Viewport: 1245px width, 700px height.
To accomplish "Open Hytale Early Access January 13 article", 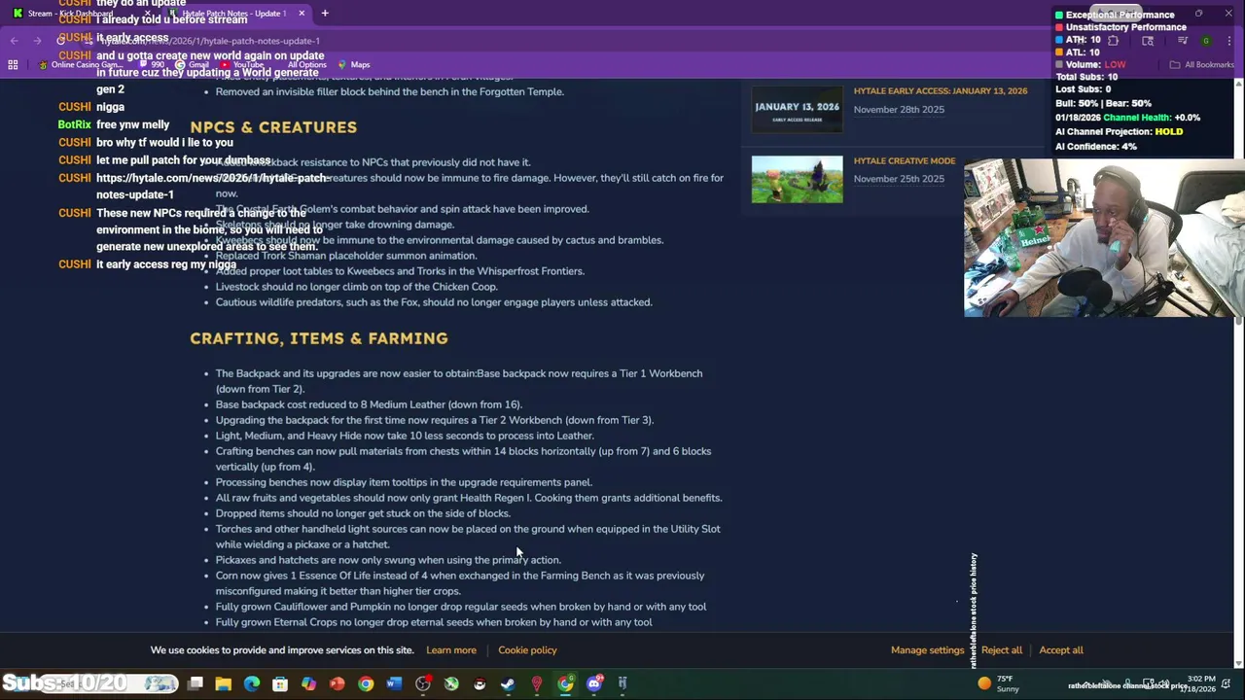I will [x=940, y=90].
